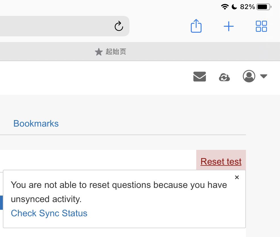This screenshot has width=280, height=237.
Task: Tap the battery indicator icon
Action: click(264, 7)
